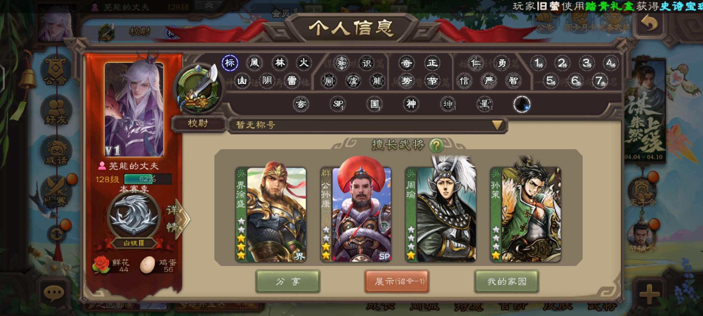This screenshot has width=703, height=316.
Task: Click the 分享 share button
Action: [x=288, y=281]
